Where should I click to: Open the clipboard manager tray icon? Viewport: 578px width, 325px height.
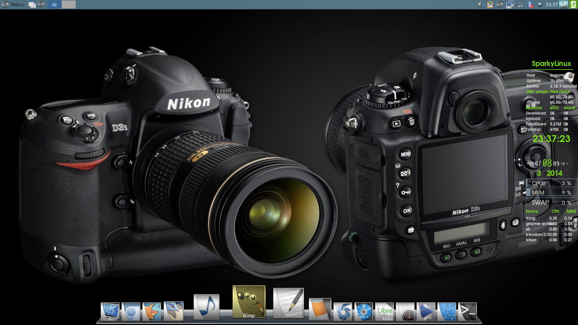490,4
